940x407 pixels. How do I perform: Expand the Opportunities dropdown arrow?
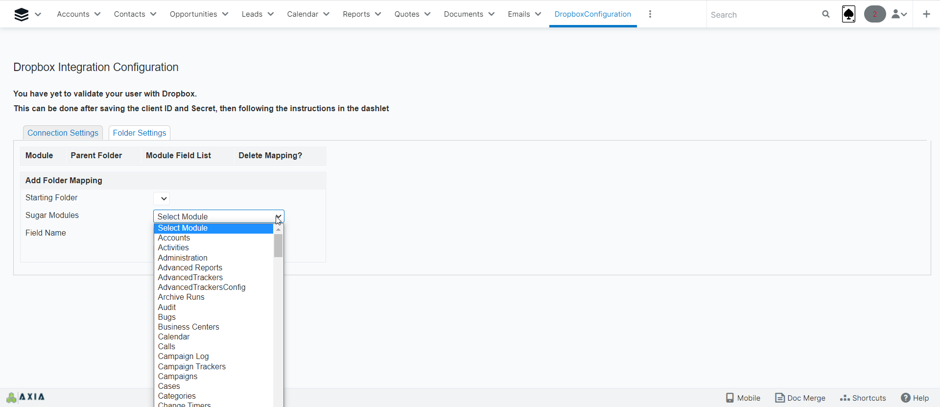tap(225, 14)
